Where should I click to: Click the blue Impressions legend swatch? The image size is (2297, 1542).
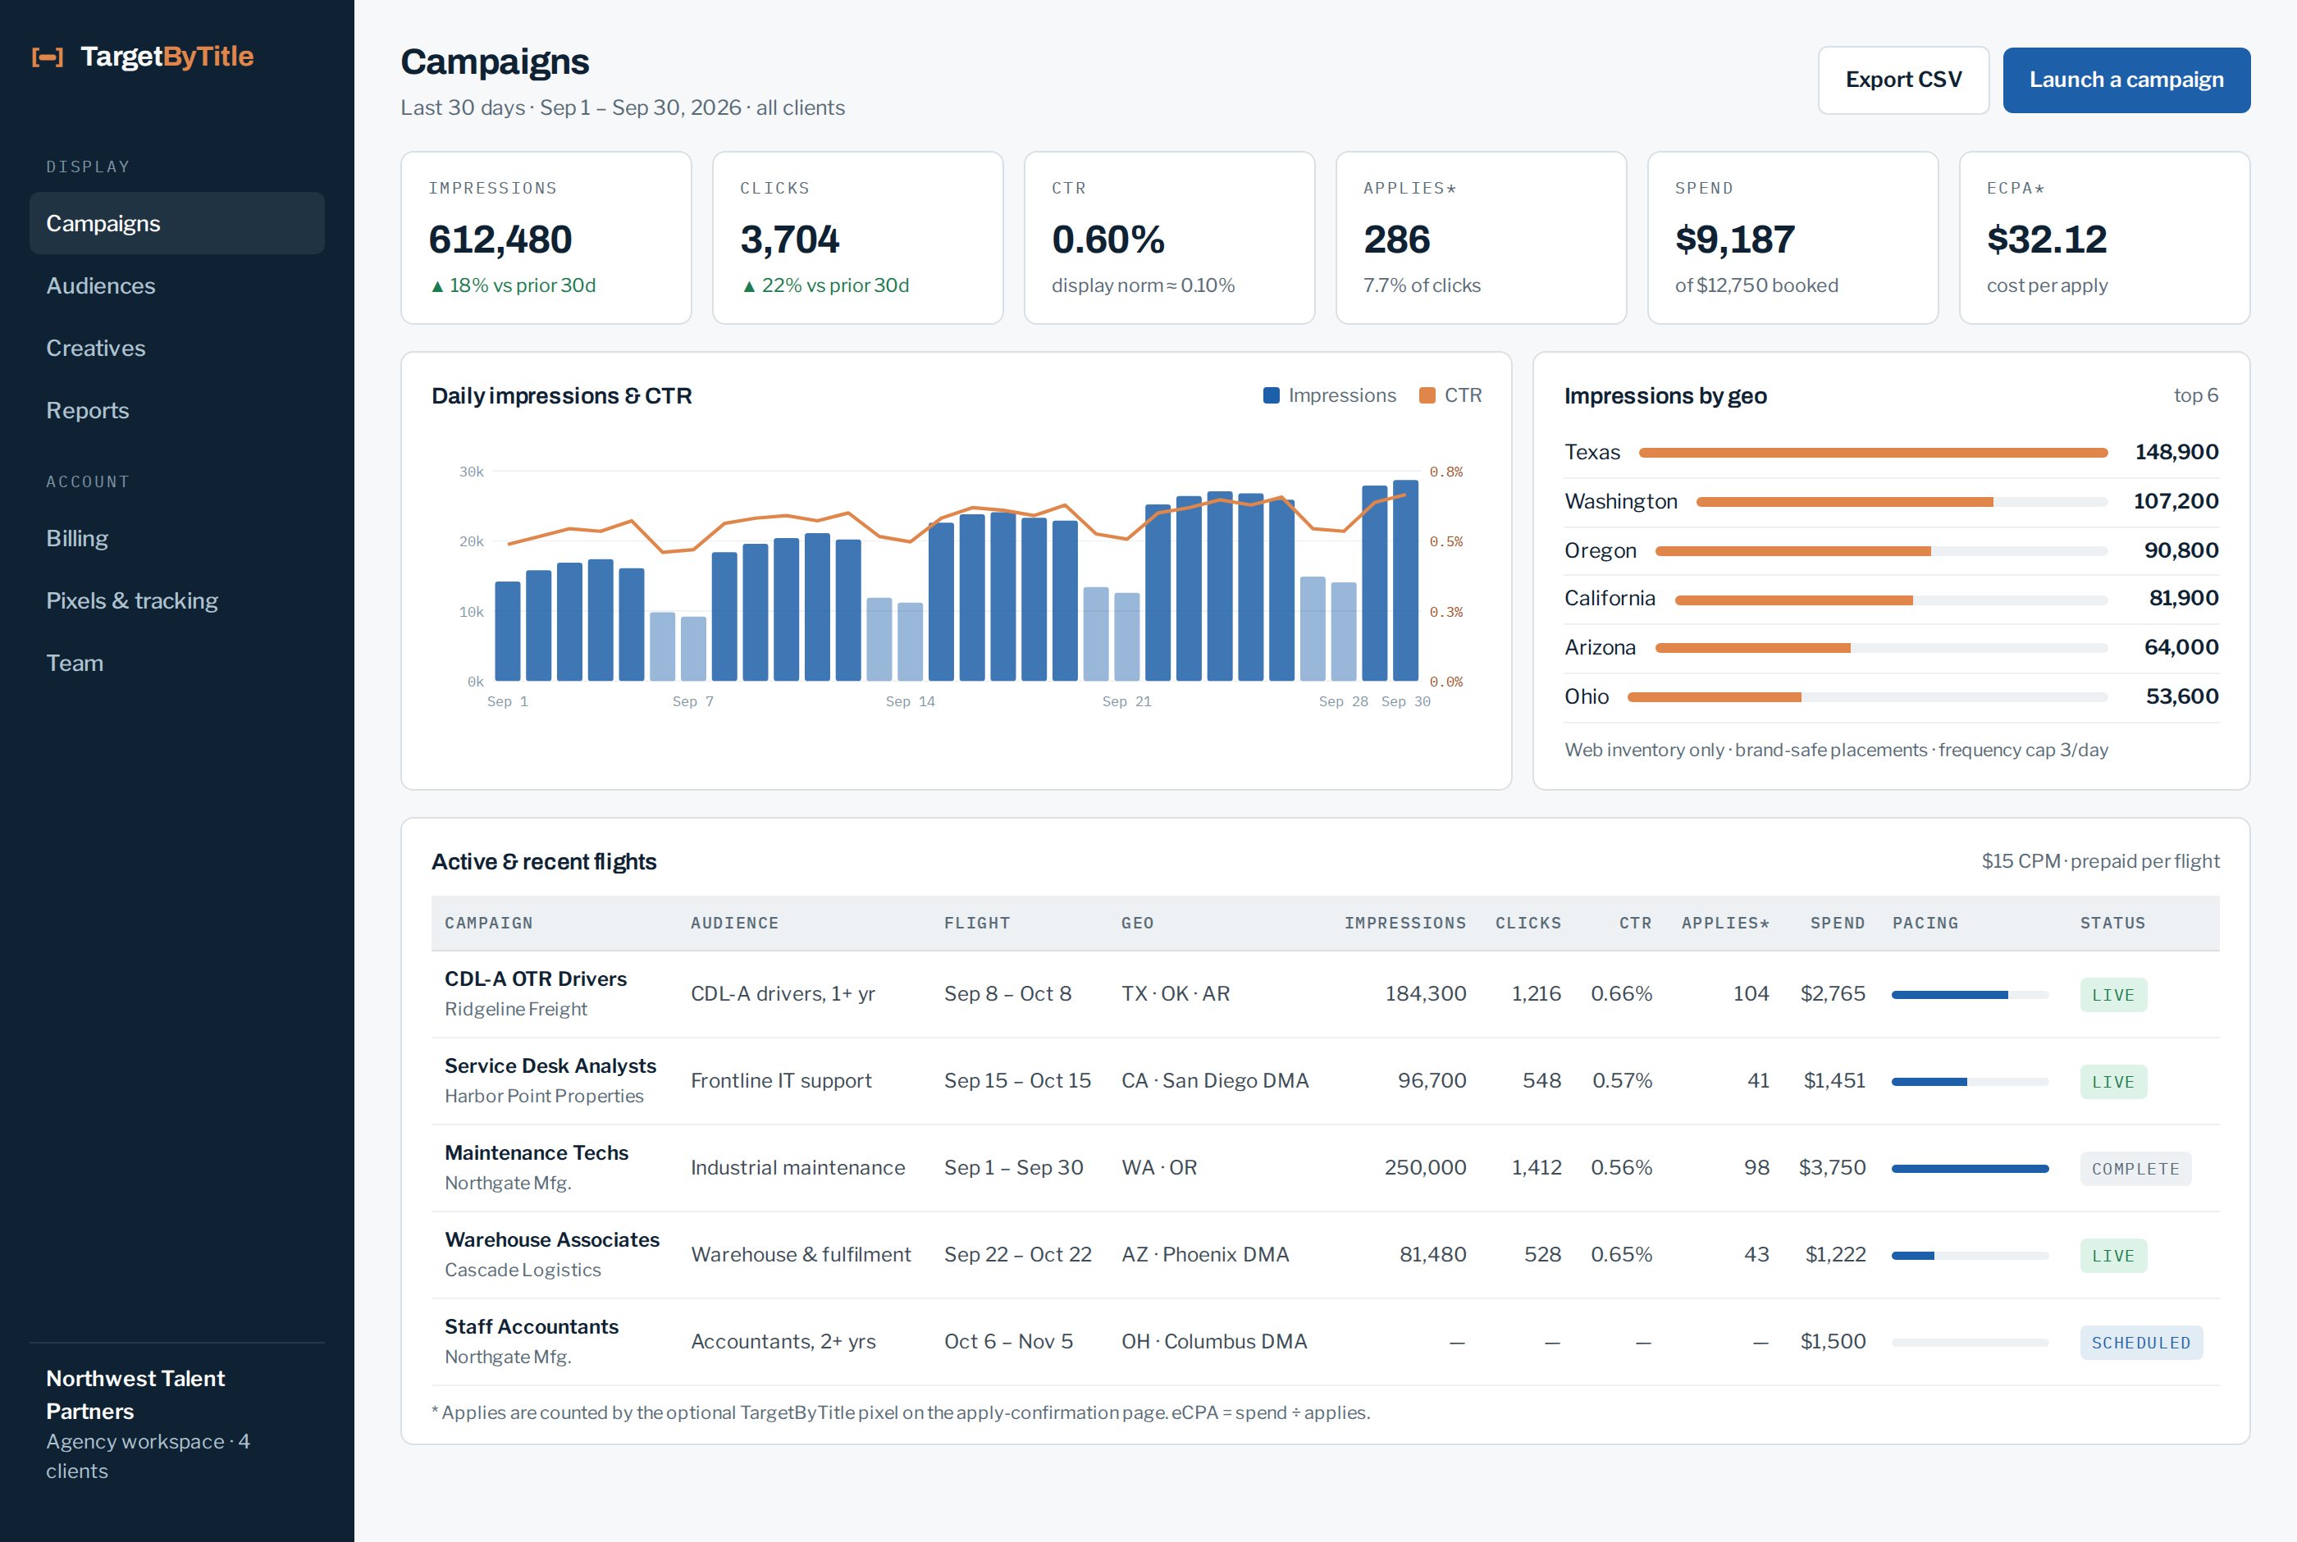click(1271, 395)
